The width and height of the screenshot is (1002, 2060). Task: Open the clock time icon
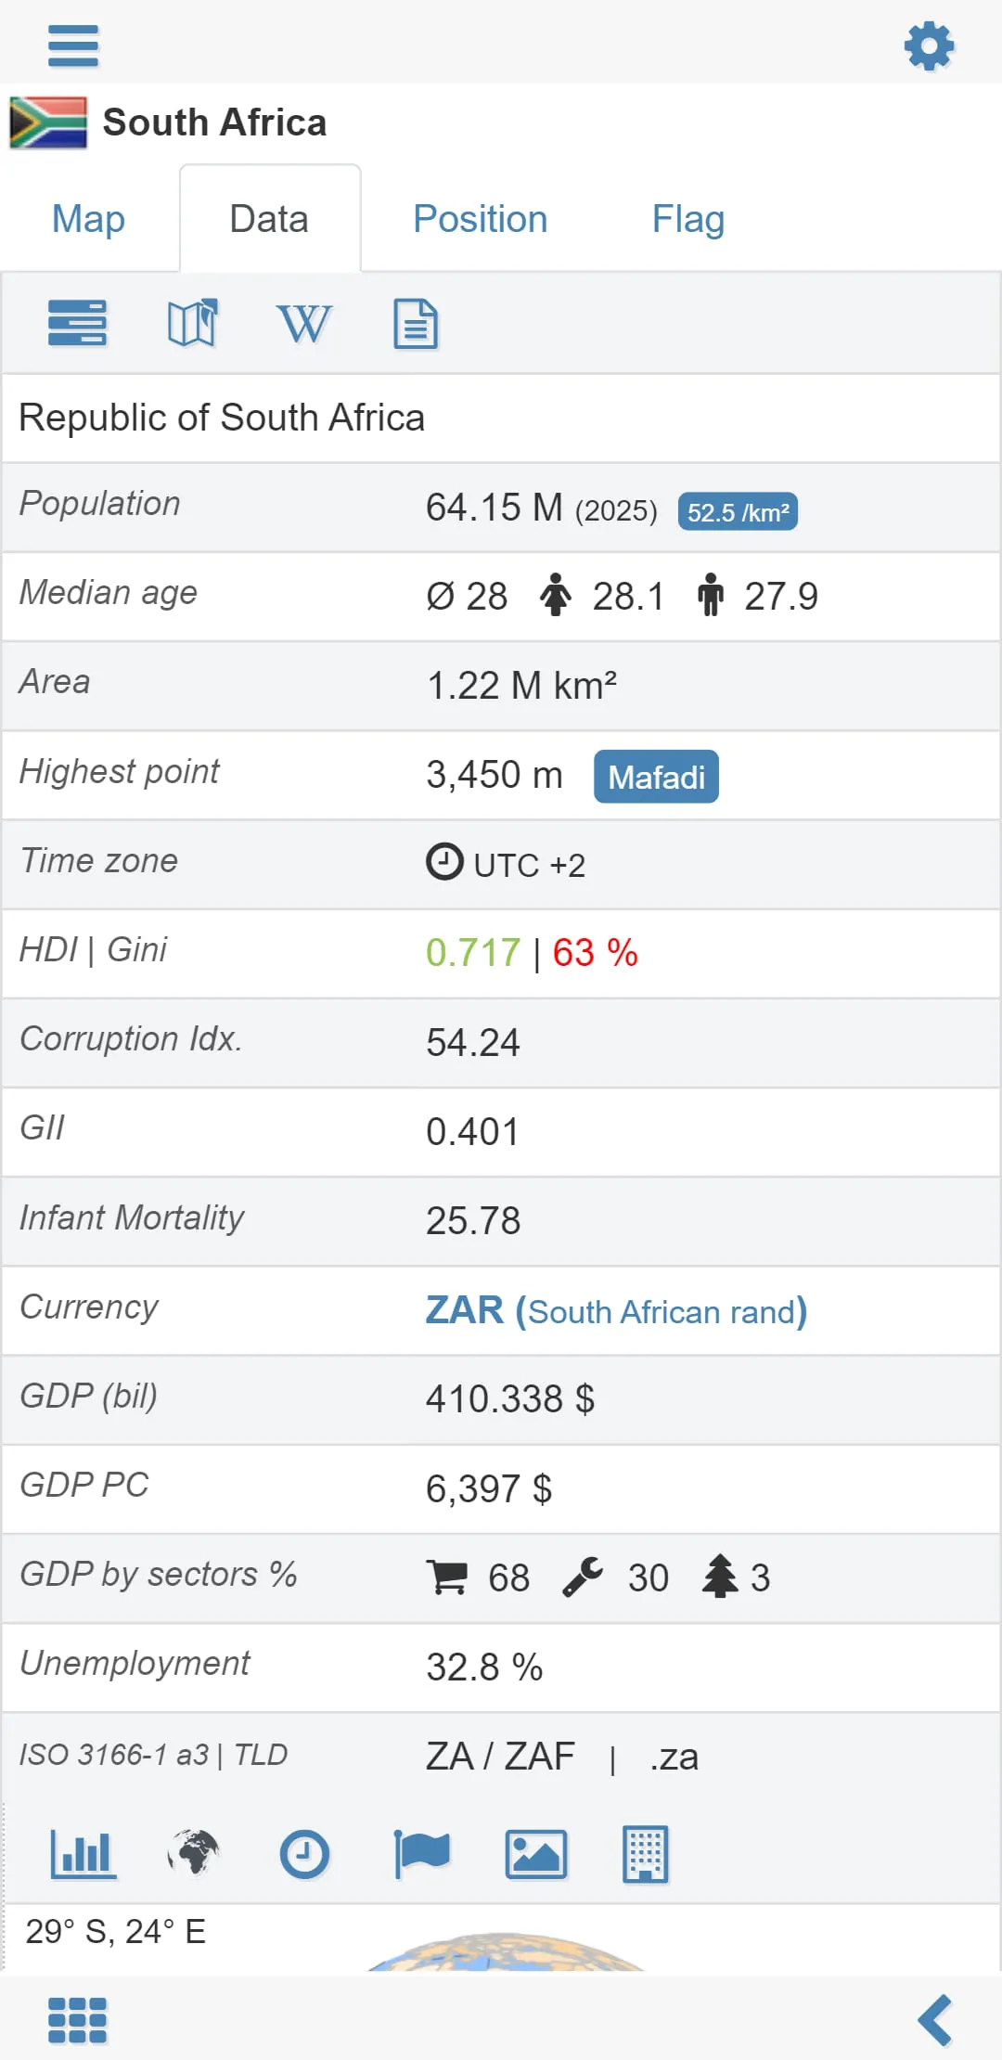coord(304,1854)
